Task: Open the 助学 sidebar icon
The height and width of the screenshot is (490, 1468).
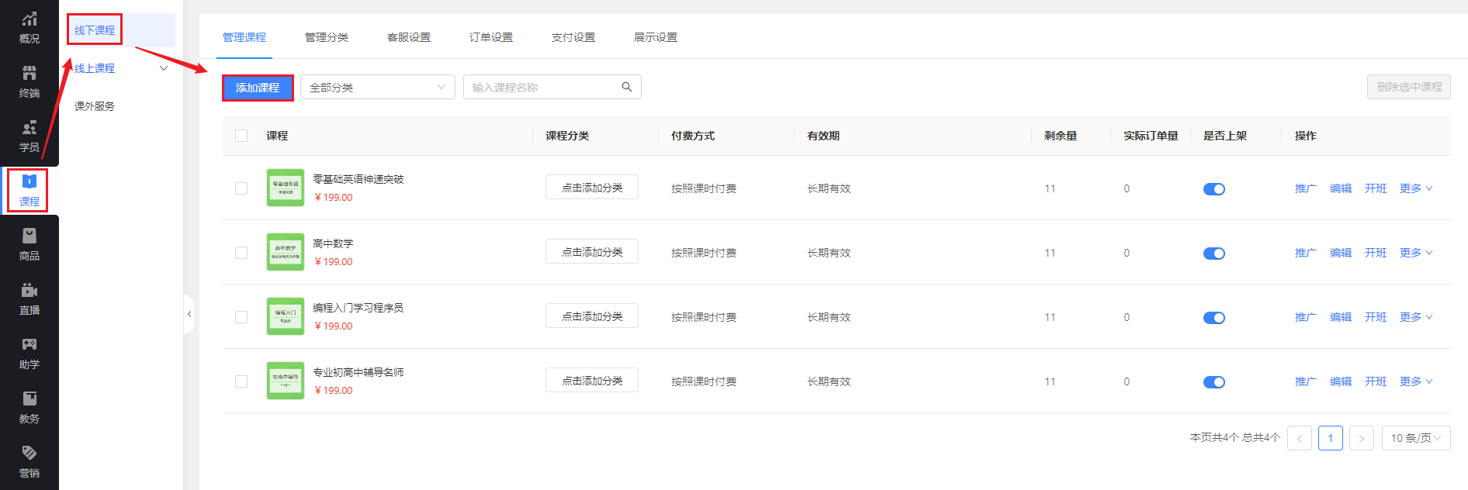Action: tap(29, 353)
